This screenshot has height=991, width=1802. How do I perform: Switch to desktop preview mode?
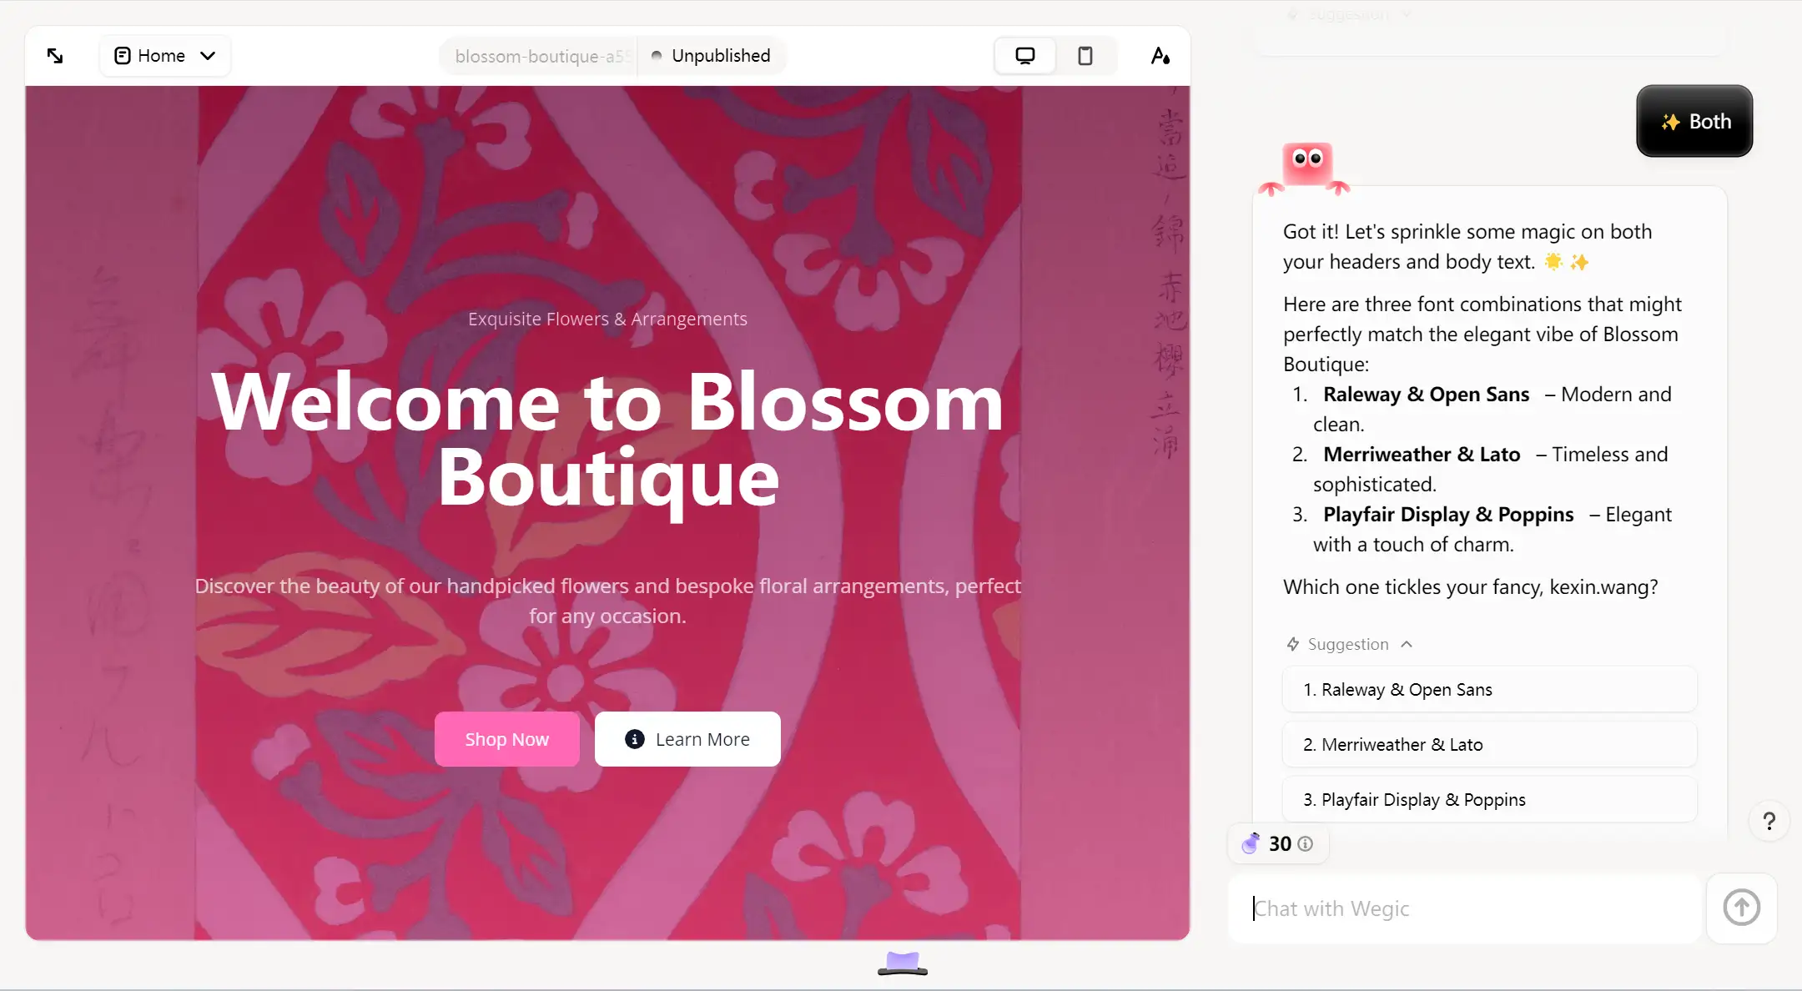click(1024, 54)
